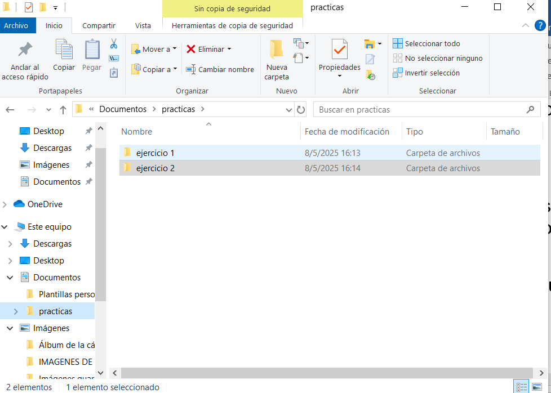
Task: Click the Cambiar nombre button
Action: coord(220,69)
